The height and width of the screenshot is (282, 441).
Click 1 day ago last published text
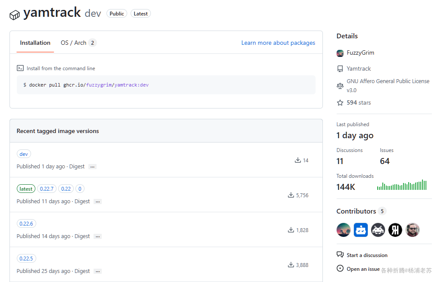point(355,135)
